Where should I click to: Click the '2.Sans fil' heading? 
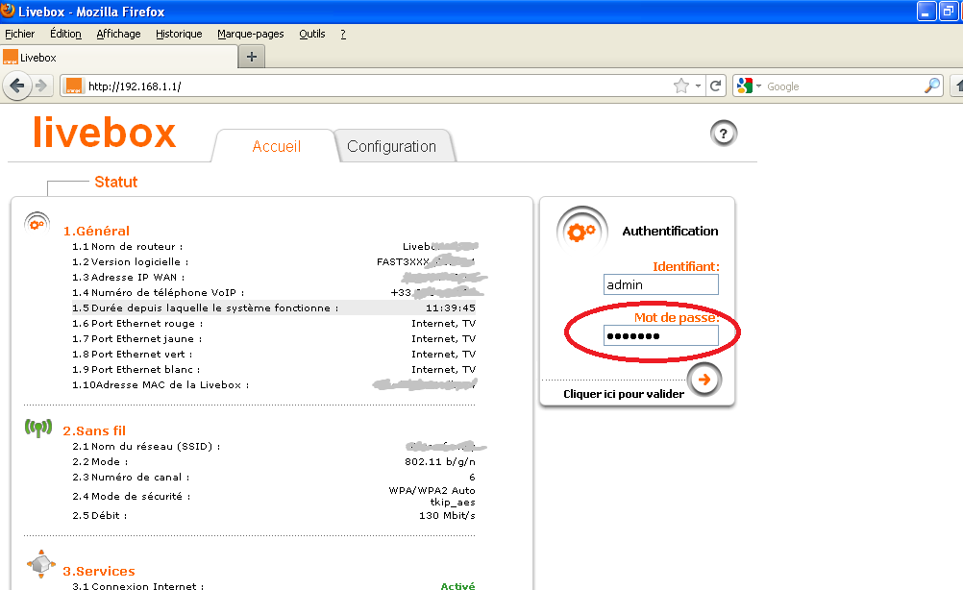(94, 431)
